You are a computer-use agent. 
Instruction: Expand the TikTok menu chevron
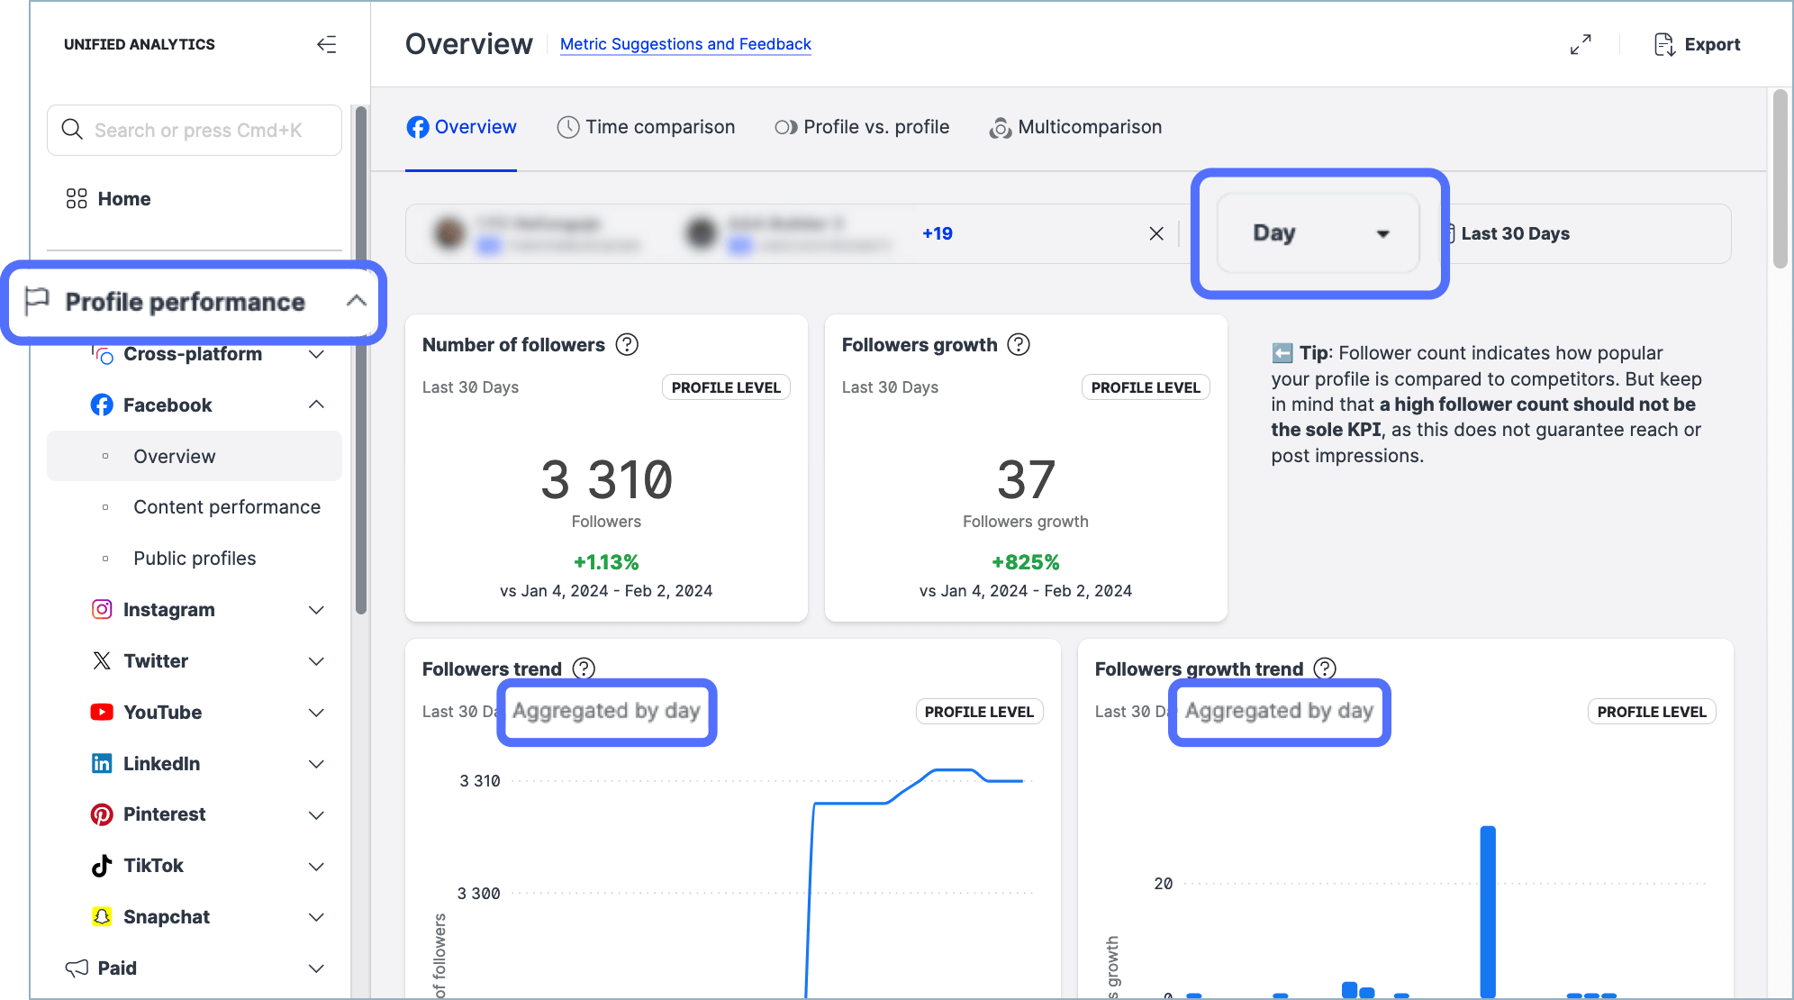(x=316, y=866)
